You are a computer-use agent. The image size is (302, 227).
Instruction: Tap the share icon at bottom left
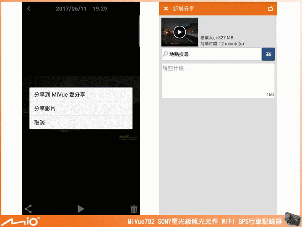[x=29, y=209]
